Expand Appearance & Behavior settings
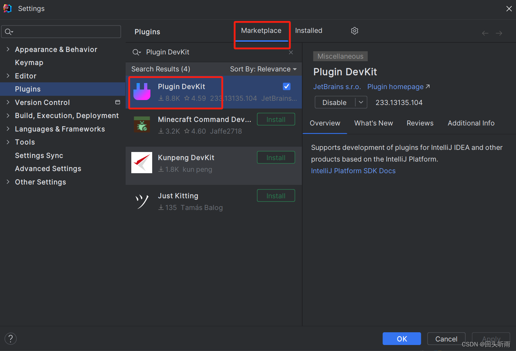Image resolution: width=516 pixels, height=351 pixels. pyautogui.click(x=8, y=49)
